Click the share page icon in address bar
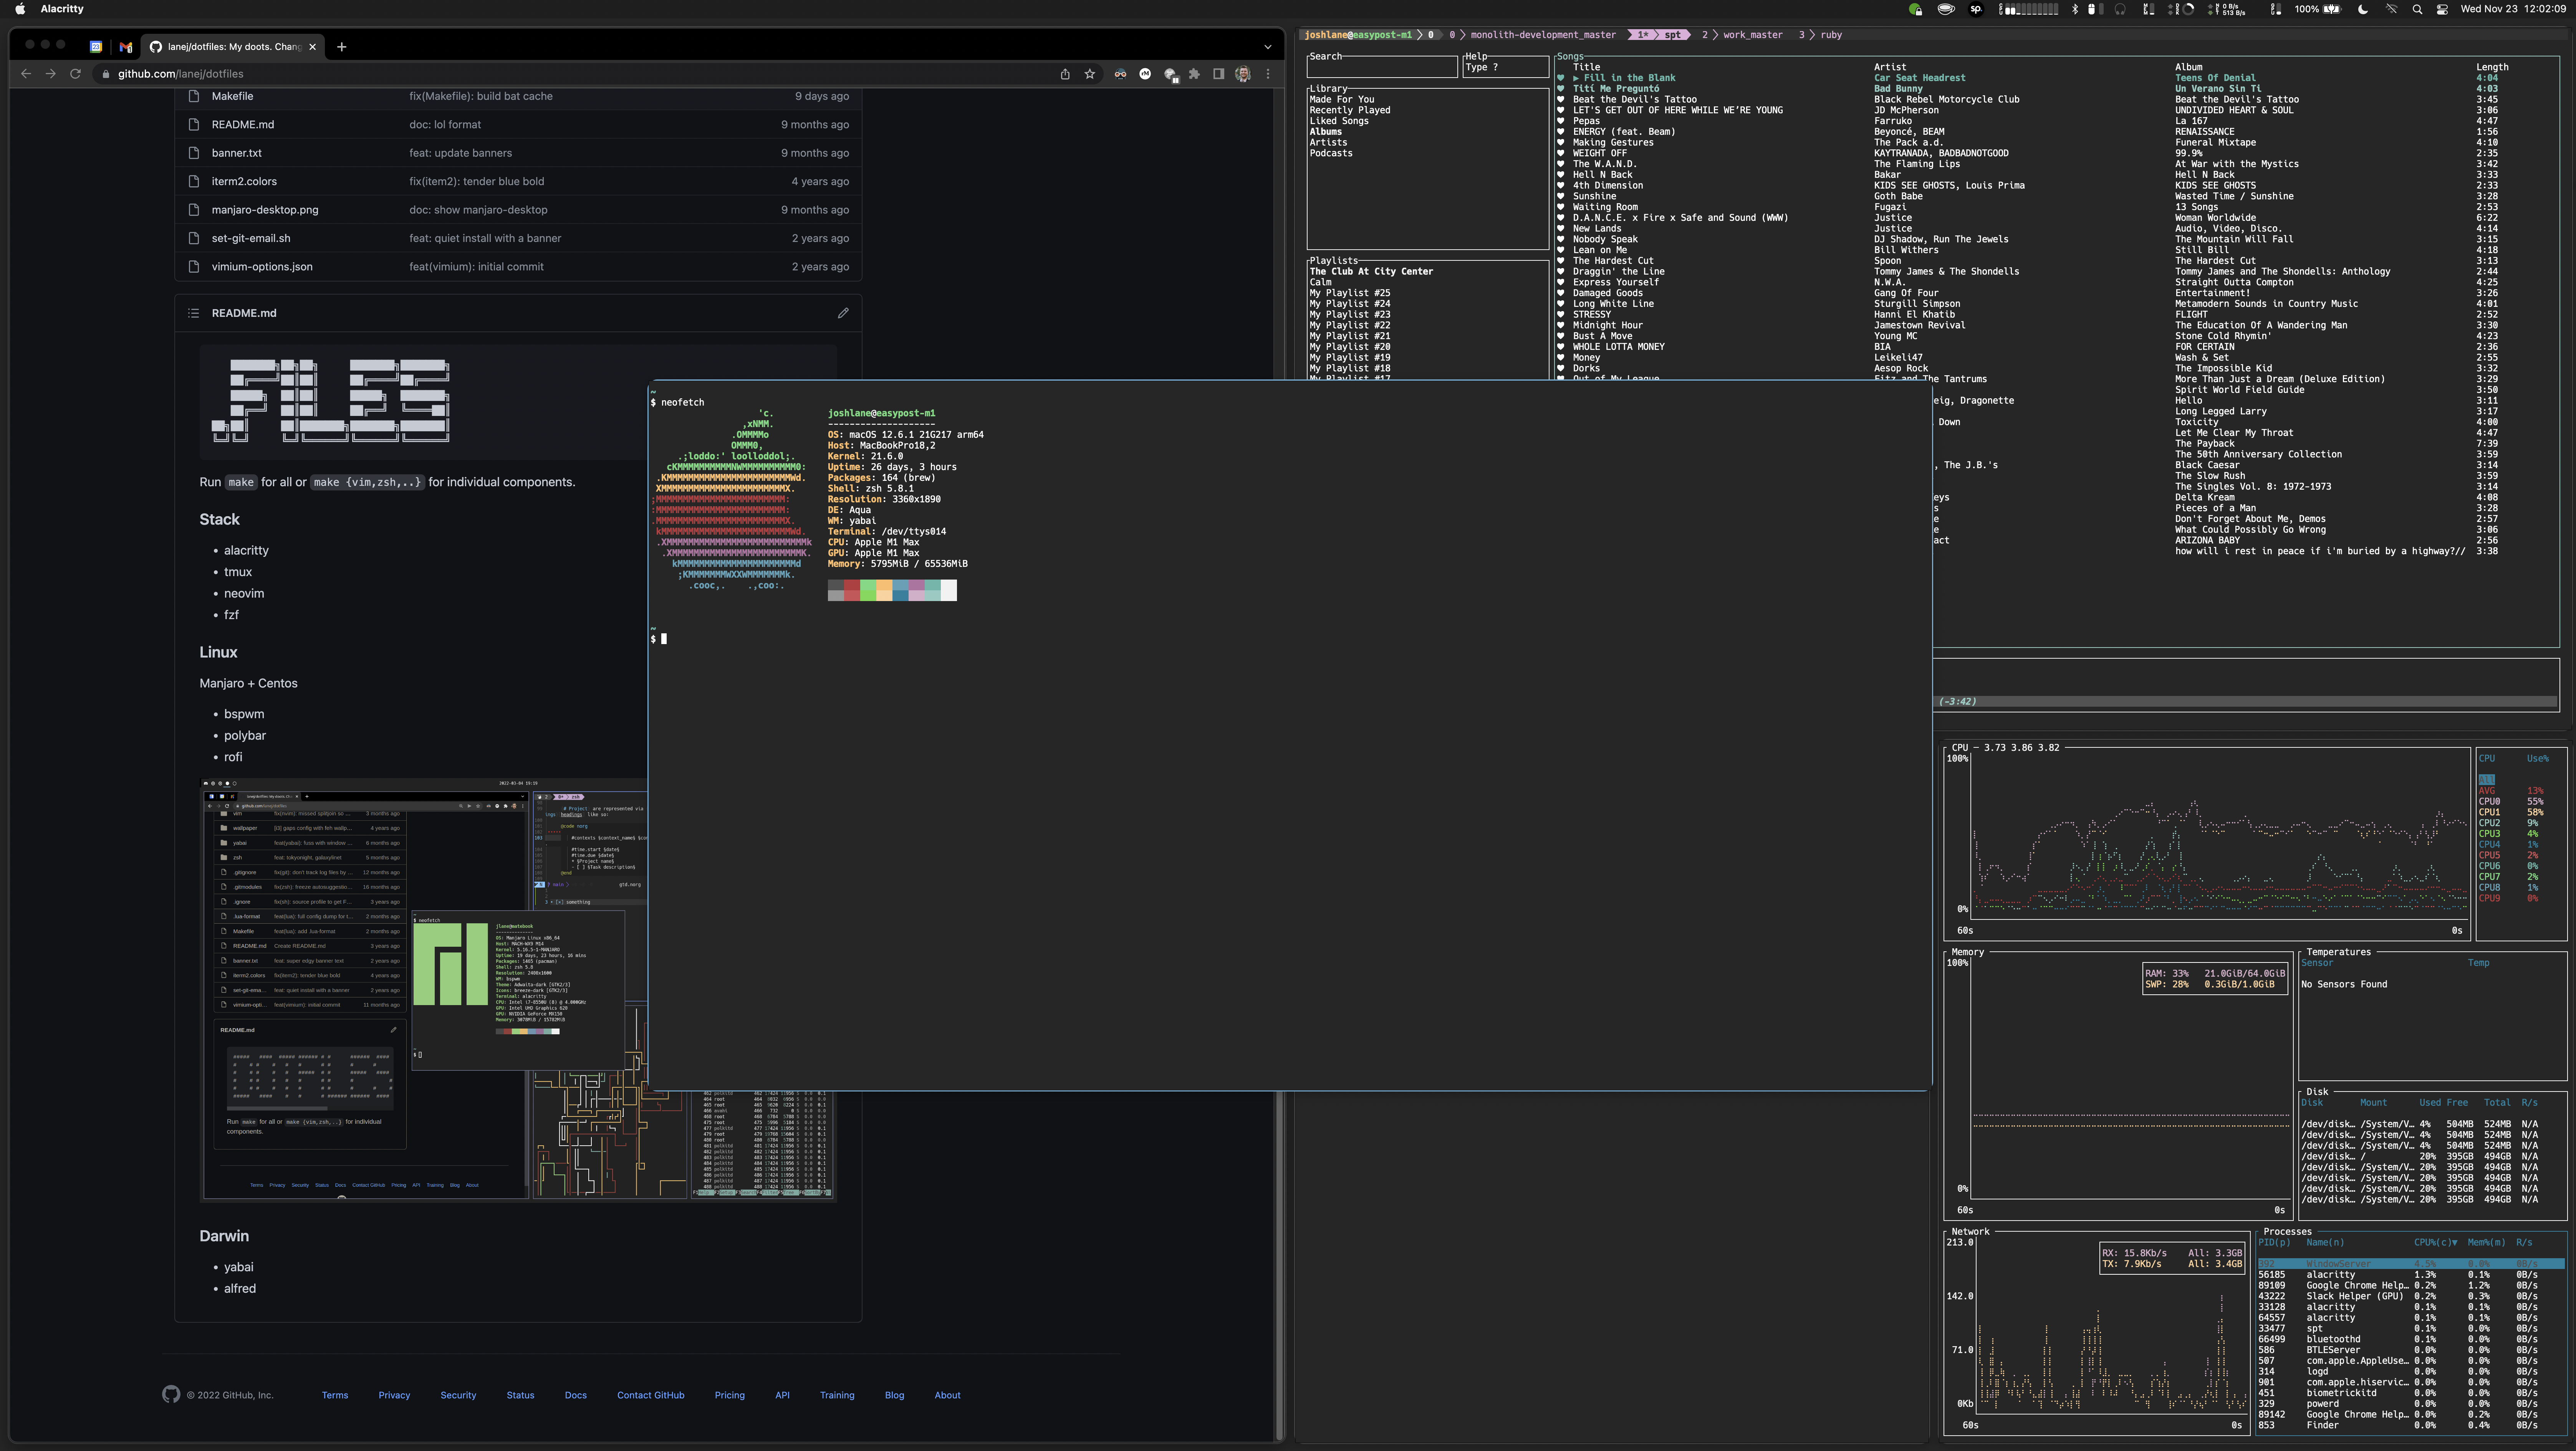Viewport: 2576px width, 1451px height. 1065,74
